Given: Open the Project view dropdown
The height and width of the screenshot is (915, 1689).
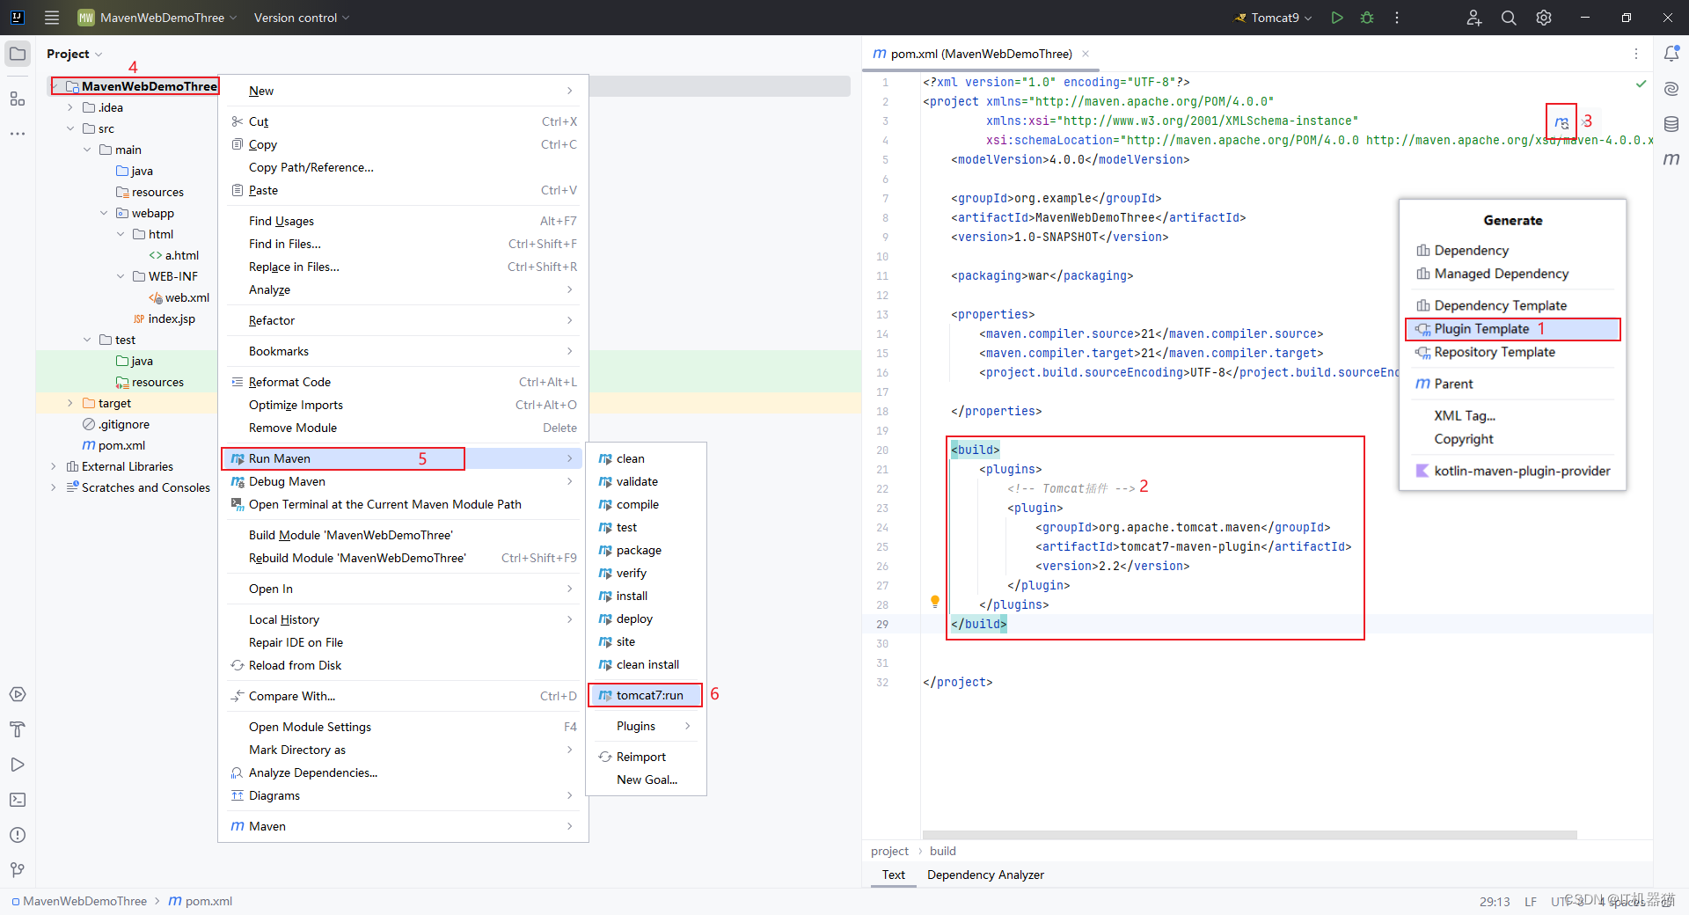Looking at the screenshot, I should coord(75,54).
